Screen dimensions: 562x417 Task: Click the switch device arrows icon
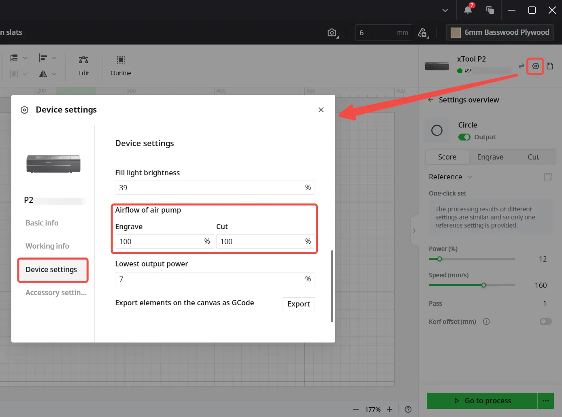[x=521, y=66]
